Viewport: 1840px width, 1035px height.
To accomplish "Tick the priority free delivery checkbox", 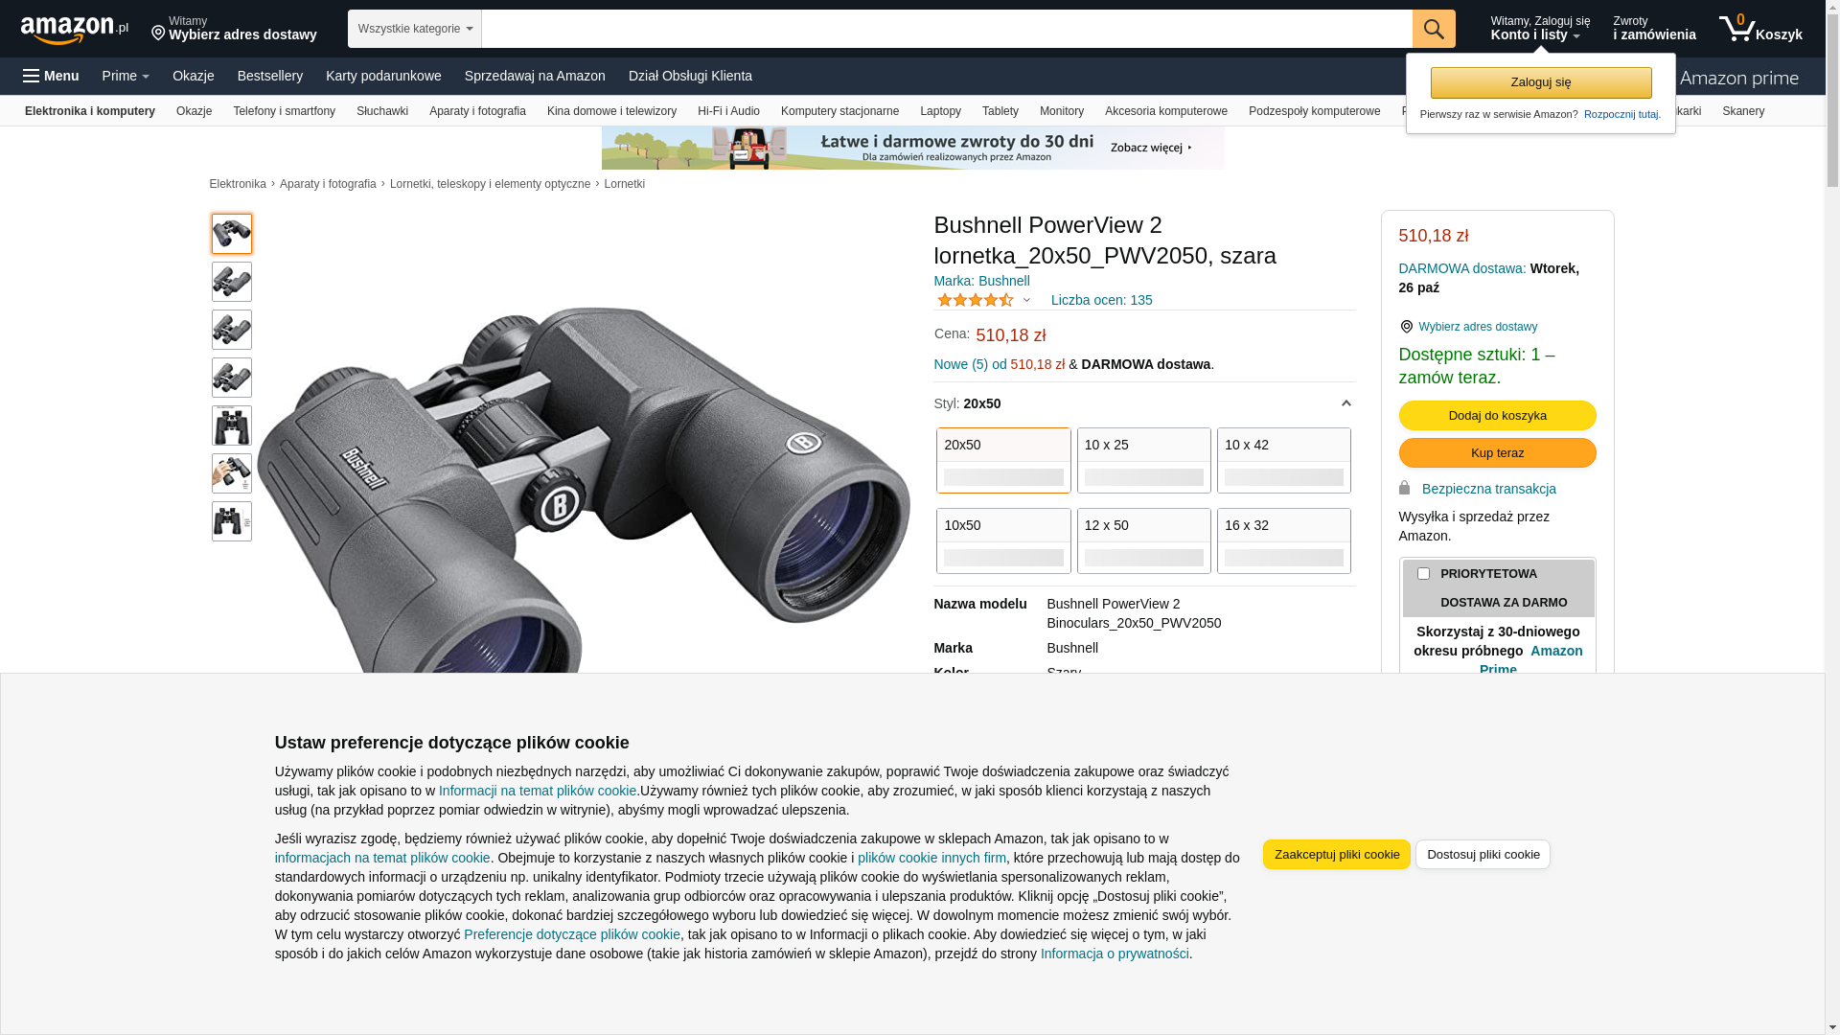I will (x=1423, y=574).
